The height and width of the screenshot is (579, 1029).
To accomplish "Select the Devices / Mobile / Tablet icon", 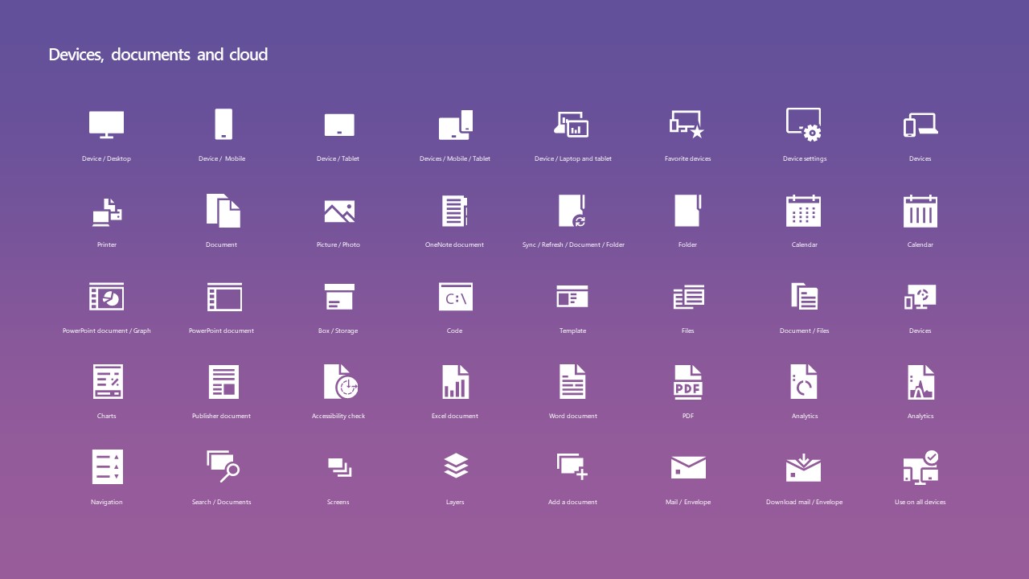I will [456, 125].
